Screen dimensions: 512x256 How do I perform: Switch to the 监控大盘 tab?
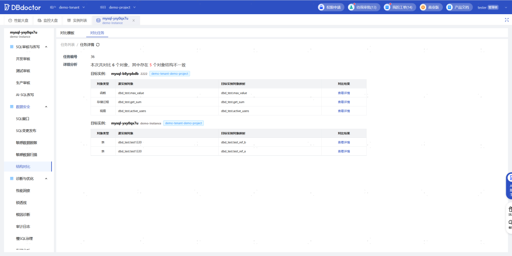point(48,20)
